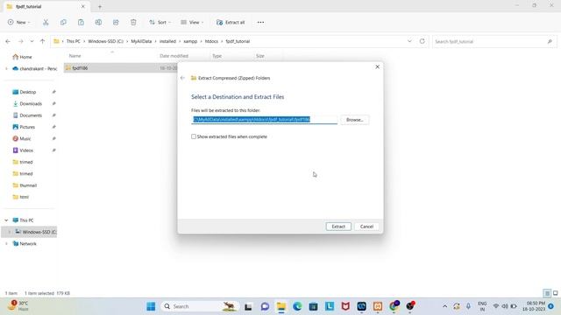The width and height of the screenshot is (561, 315).
Task: Refresh the current folder view
Action: [x=423, y=41]
